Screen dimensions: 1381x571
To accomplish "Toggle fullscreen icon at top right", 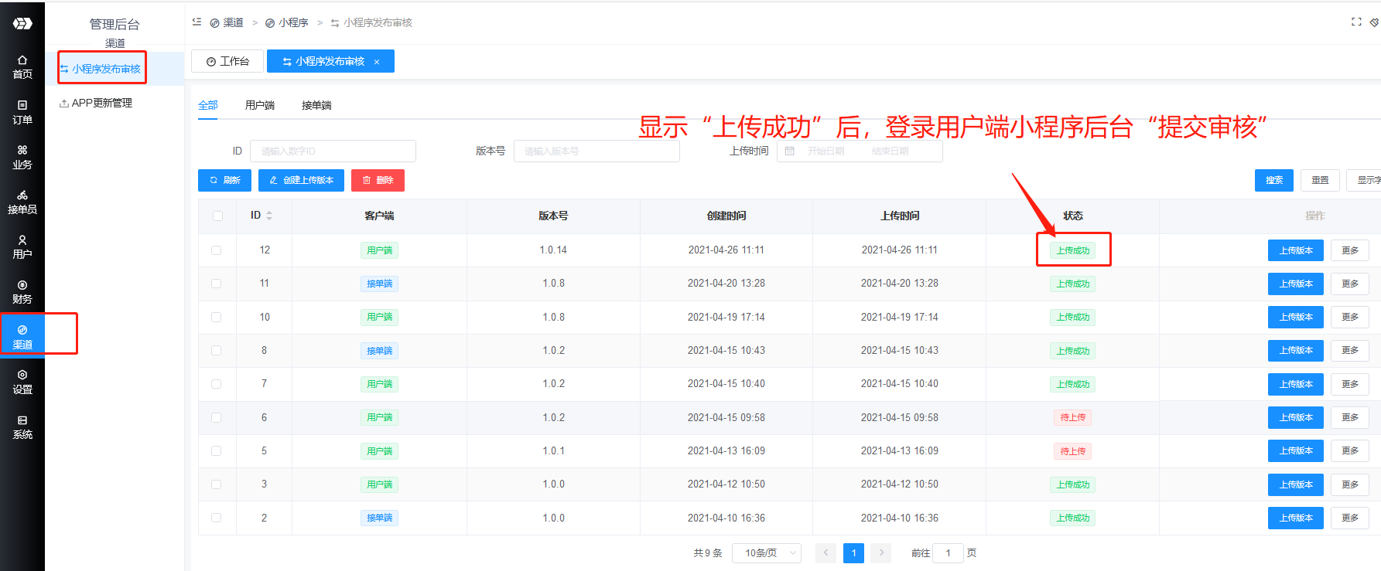I will [x=1356, y=22].
